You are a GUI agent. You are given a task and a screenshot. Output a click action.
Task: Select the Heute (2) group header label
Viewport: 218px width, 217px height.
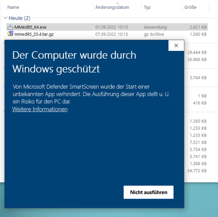pos(19,18)
